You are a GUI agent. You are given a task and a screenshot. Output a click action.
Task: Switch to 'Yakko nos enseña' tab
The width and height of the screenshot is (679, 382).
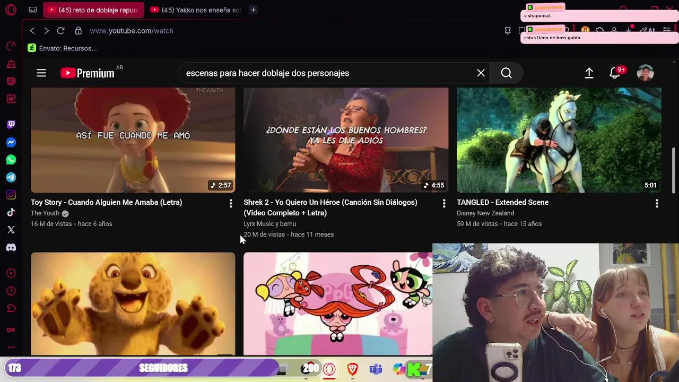click(196, 10)
